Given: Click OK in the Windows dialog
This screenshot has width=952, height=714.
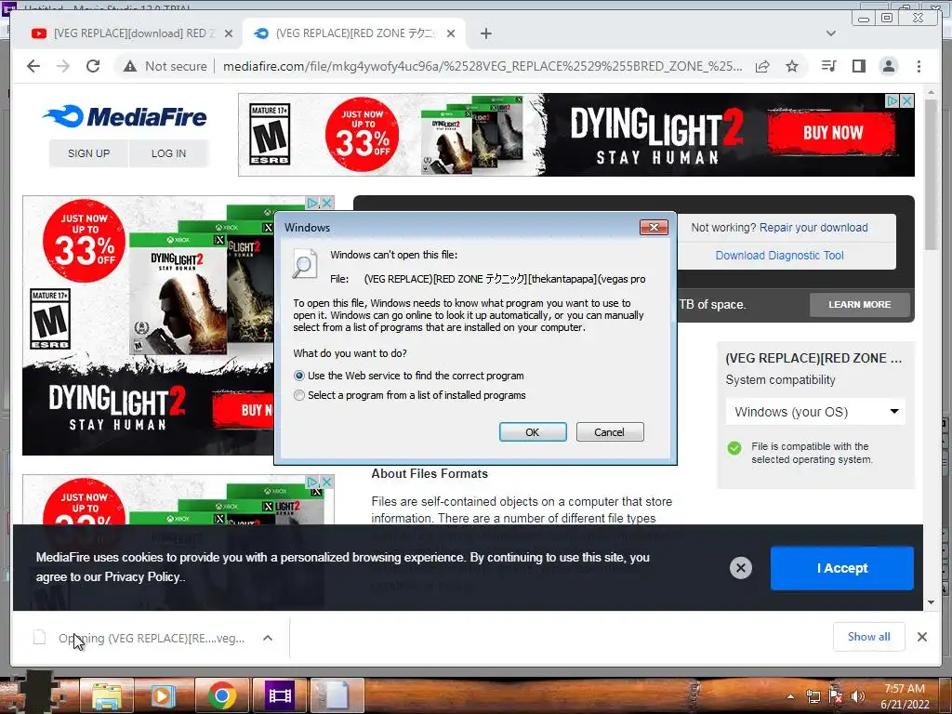Looking at the screenshot, I should [x=533, y=432].
